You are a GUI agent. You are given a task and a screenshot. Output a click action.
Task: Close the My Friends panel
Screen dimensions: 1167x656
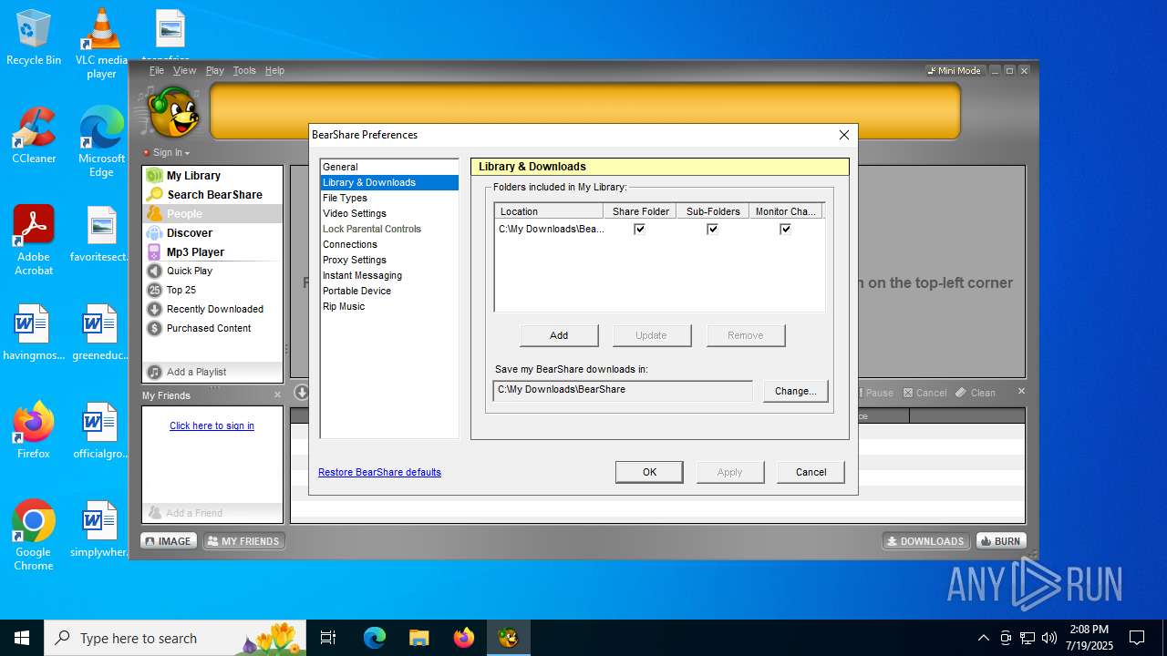point(278,395)
